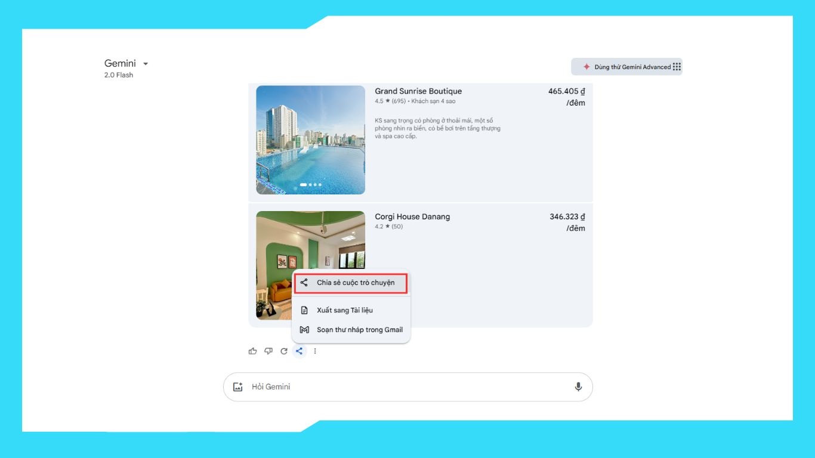Choose 'Xuất sang Tài liệu' menu item

(x=351, y=310)
